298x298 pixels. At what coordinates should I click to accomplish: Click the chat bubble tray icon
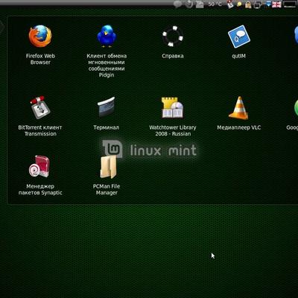click(x=177, y=4)
